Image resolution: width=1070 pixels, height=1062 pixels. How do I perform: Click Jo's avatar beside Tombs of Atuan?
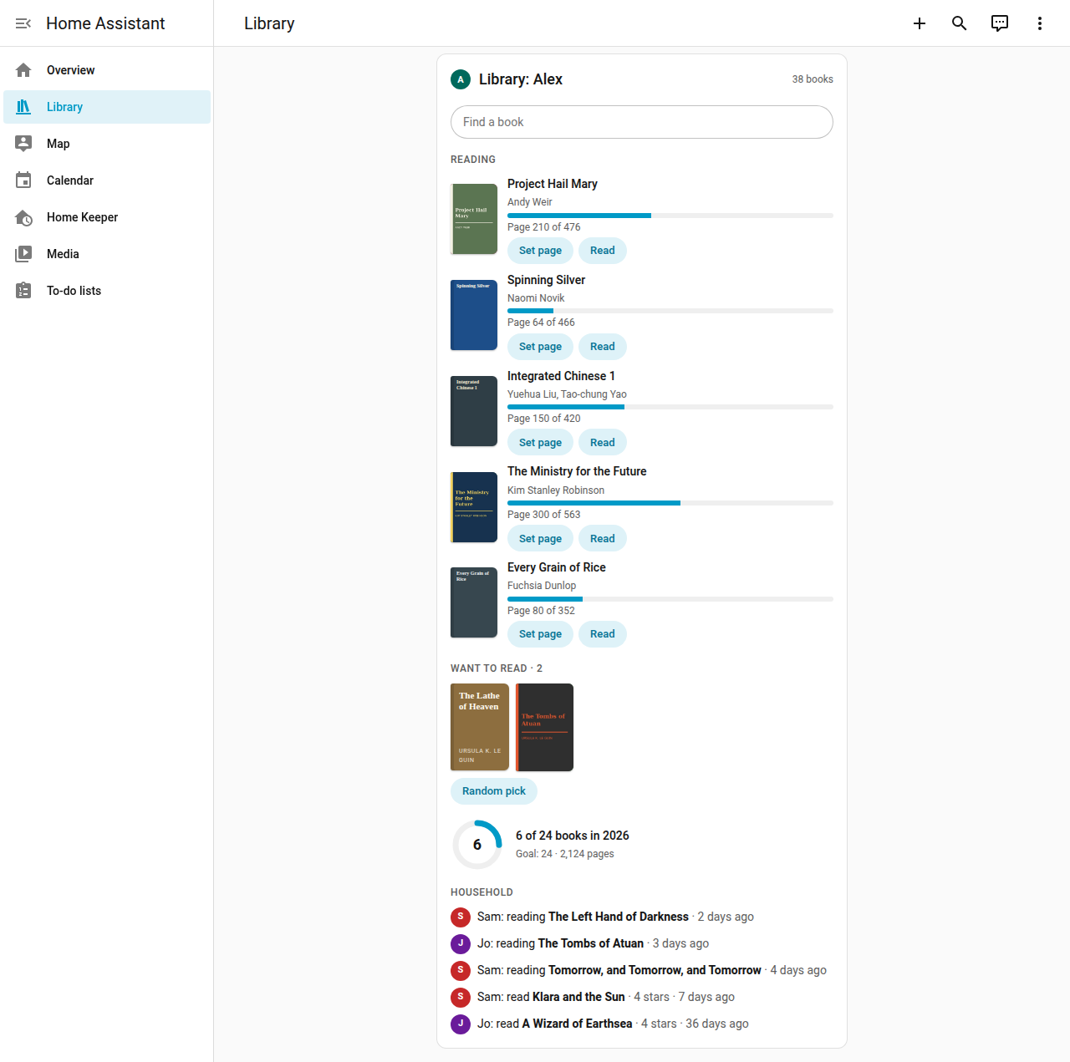(x=461, y=943)
